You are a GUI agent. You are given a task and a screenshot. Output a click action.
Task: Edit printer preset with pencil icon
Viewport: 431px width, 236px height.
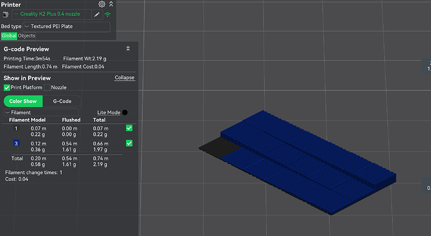coord(97,14)
